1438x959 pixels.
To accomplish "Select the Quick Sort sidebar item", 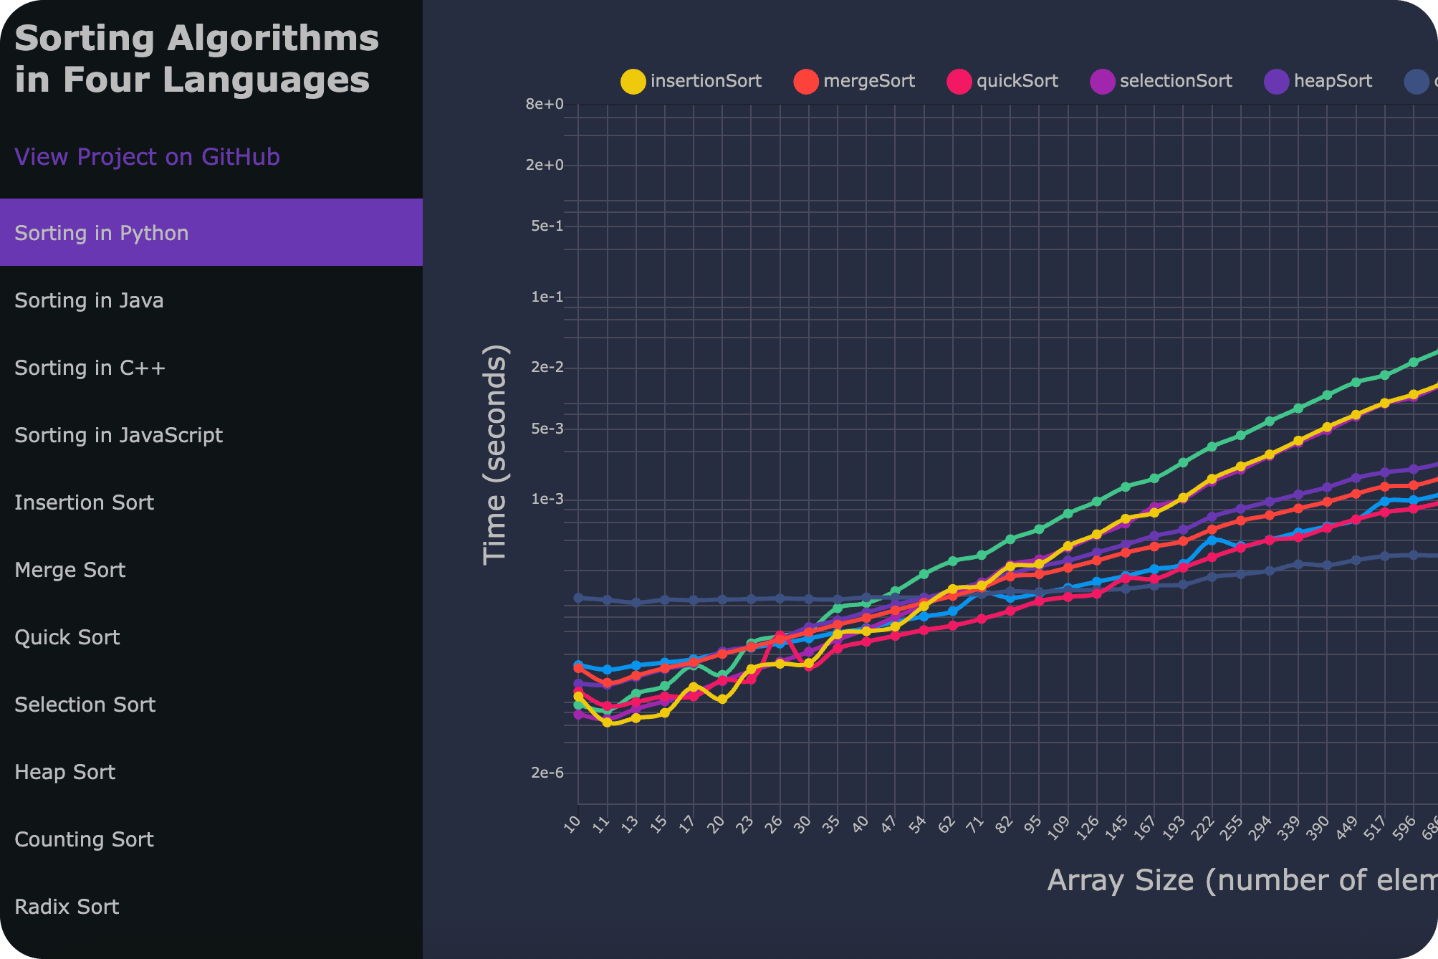I will pos(67,637).
